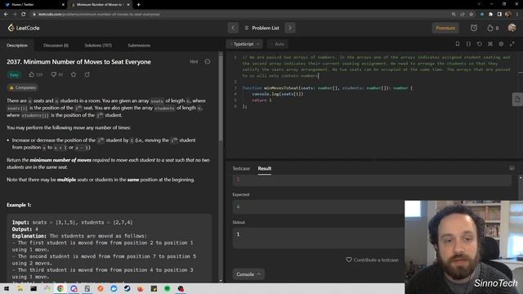Click Contribute a testcase link
Image resolution: width=523 pixels, height=294 pixels.
tap(373, 260)
